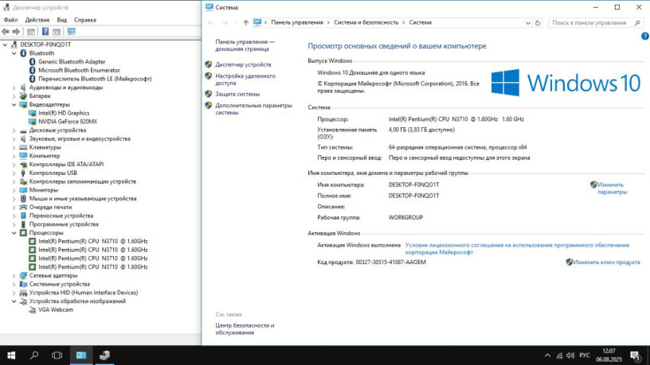Collapse the Bluetooth tree node
The height and width of the screenshot is (365, 650).
click(x=14, y=53)
